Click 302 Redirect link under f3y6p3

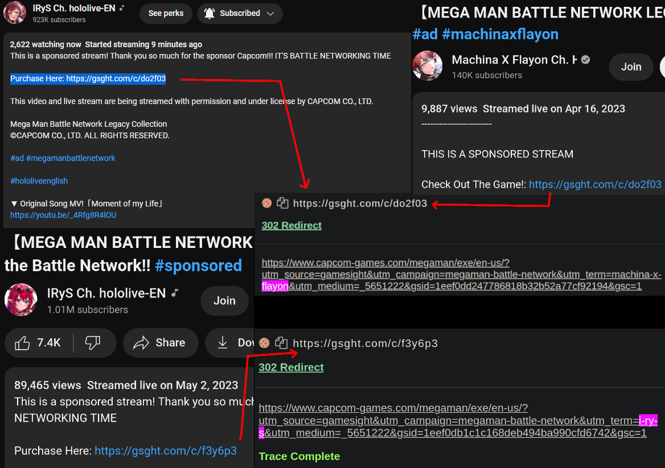pyautogui.click(x=291, y=367)
